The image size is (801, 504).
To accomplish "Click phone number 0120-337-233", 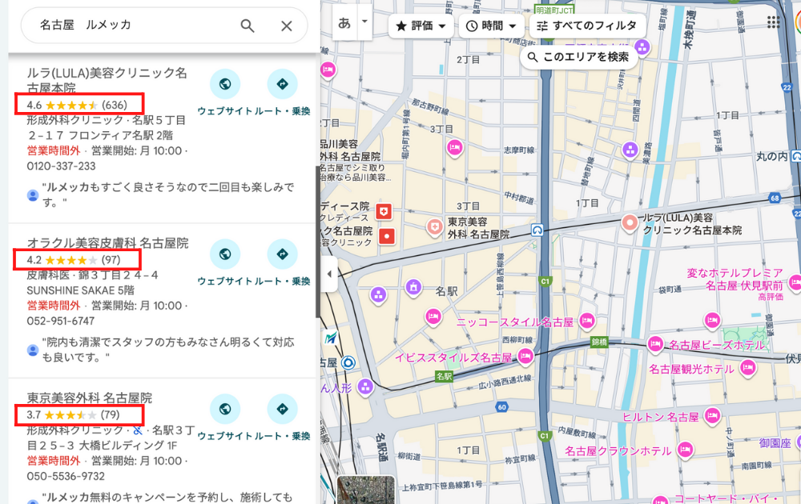I will point(62,166).
